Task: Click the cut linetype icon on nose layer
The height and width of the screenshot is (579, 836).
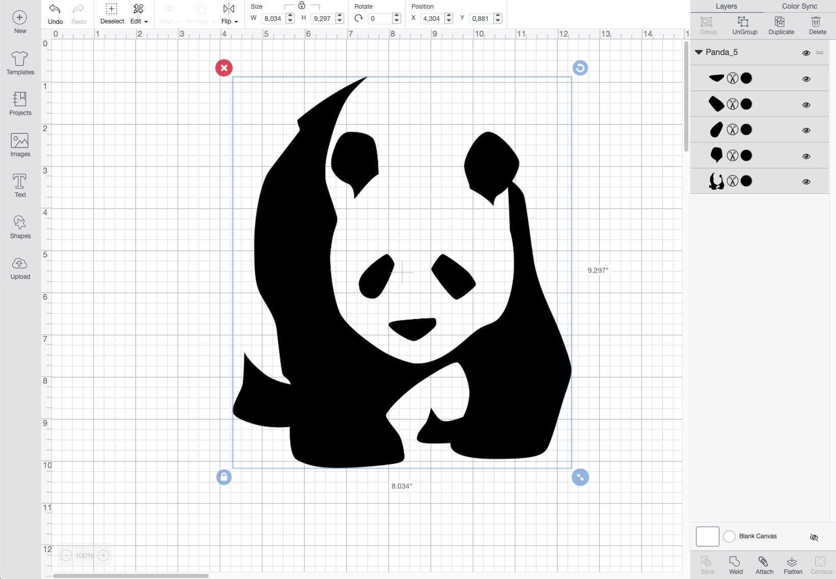Action: click(732, 78)
